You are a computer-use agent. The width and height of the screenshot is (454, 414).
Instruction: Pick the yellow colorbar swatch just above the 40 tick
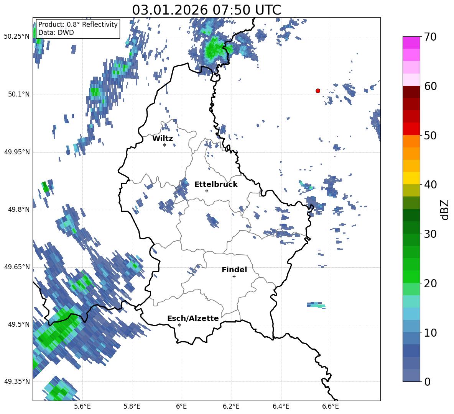point(411,178)
